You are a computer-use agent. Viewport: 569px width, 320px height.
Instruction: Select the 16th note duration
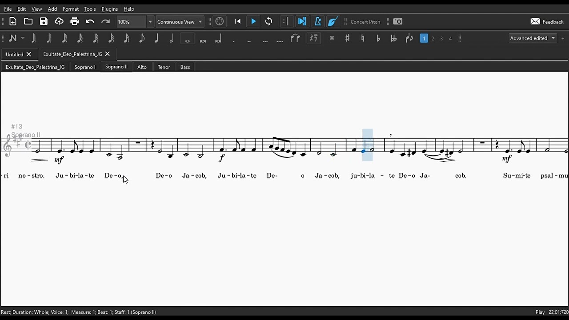tap(127, 38)
